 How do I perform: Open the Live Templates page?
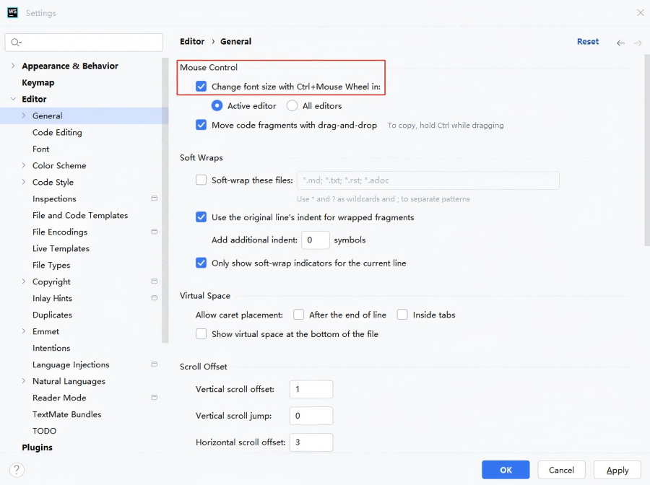click(61, 248)
